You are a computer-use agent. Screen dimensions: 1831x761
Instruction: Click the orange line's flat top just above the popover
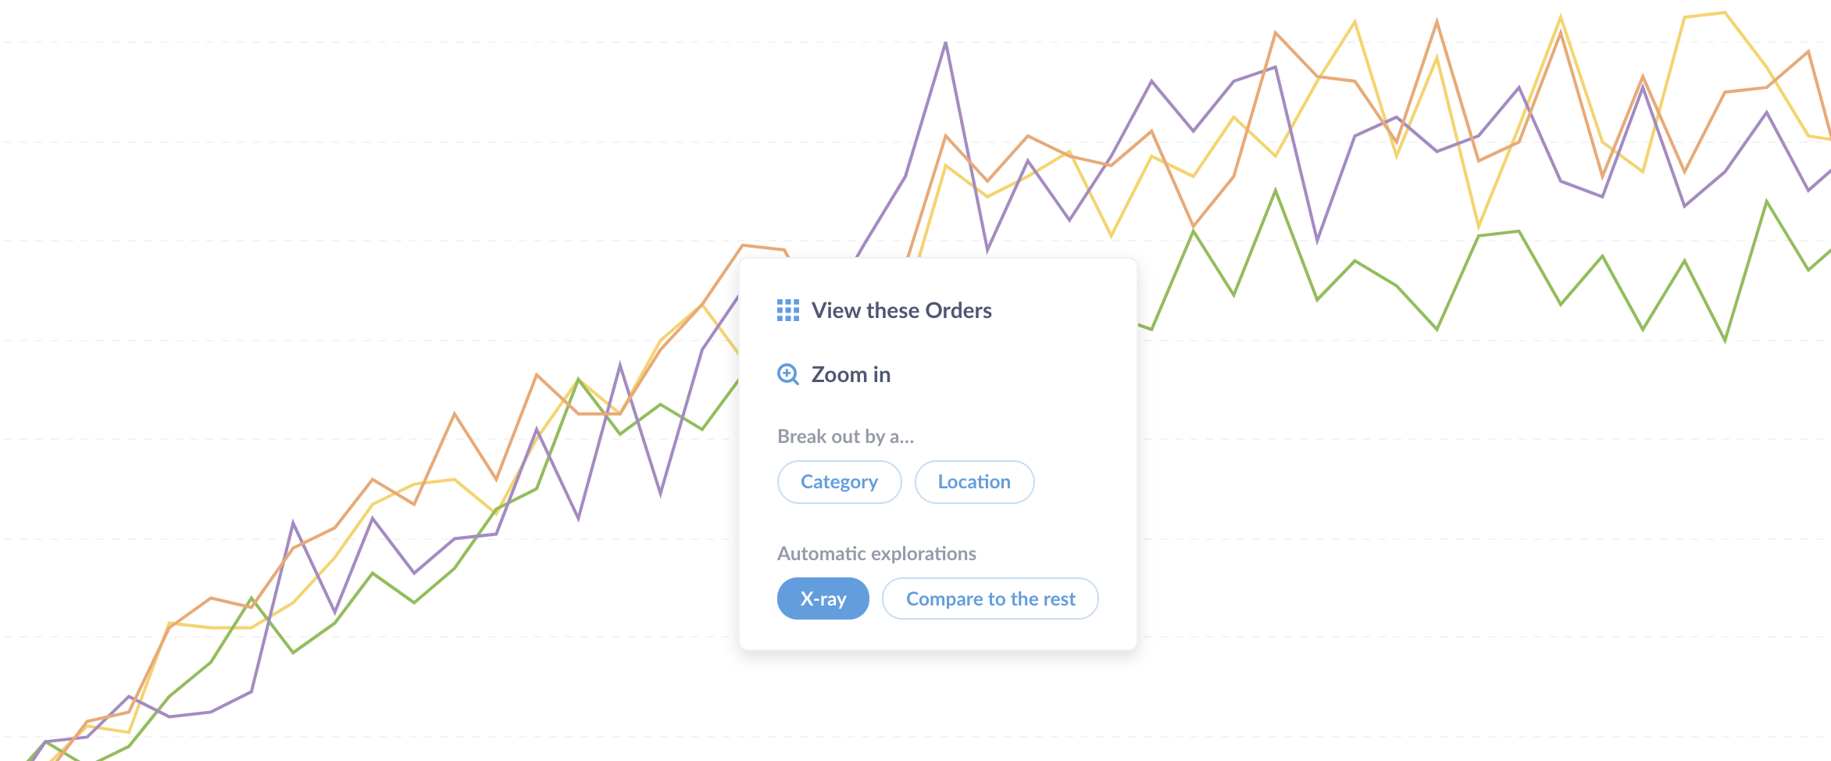(763, 247)
